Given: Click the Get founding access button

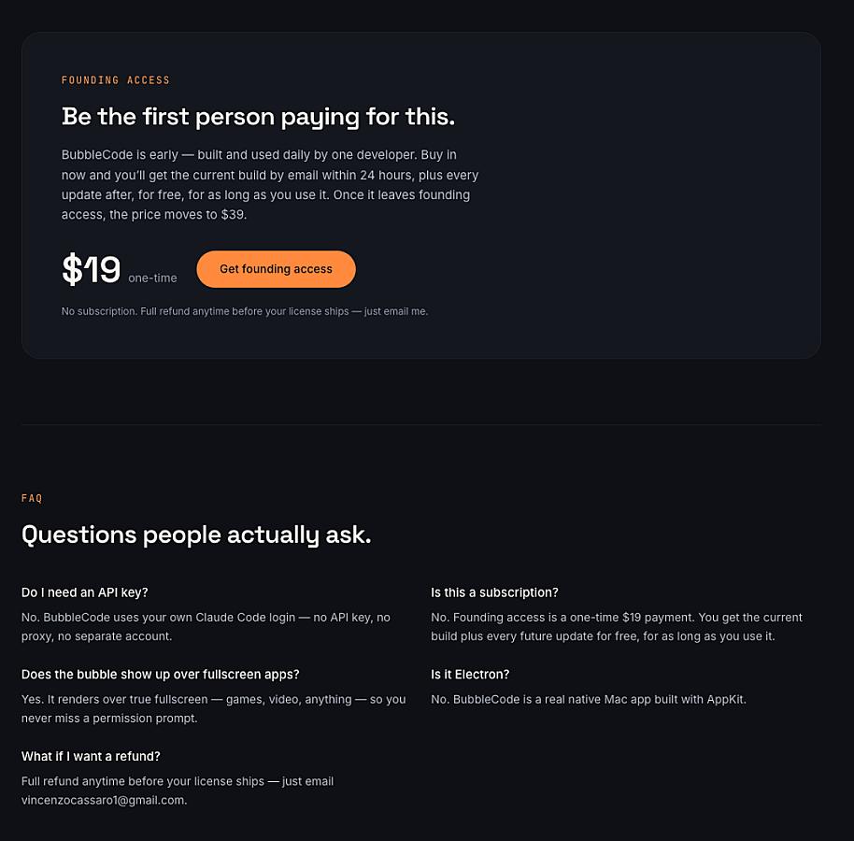Looking at the screenshot, I should click(276, 269).
